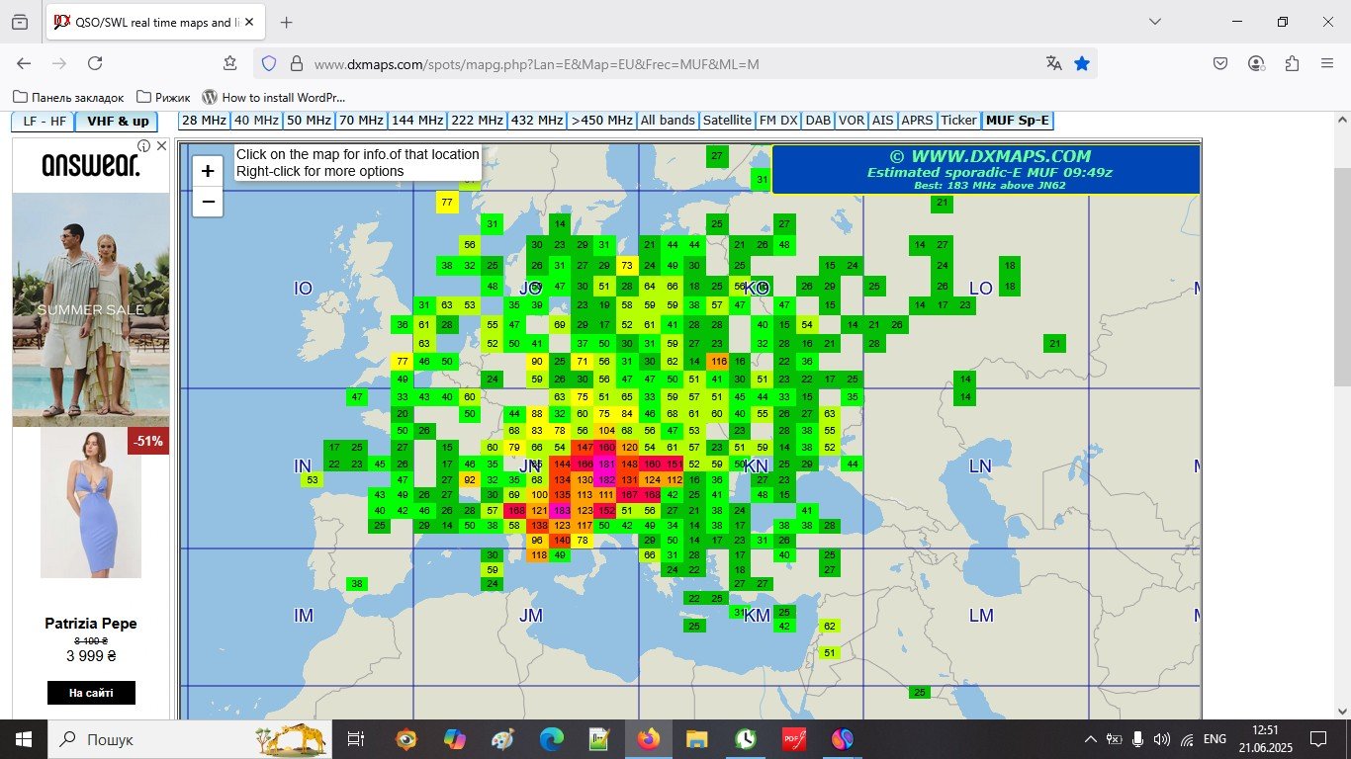Open the volume control in system tray

[x=1162, y=739]
